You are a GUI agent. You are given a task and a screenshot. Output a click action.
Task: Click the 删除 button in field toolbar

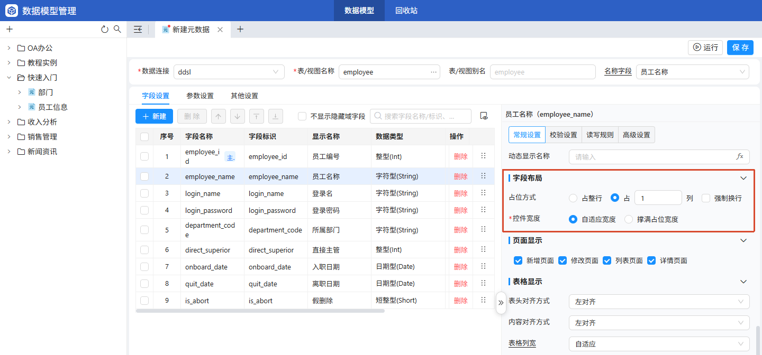pos(192,116)
